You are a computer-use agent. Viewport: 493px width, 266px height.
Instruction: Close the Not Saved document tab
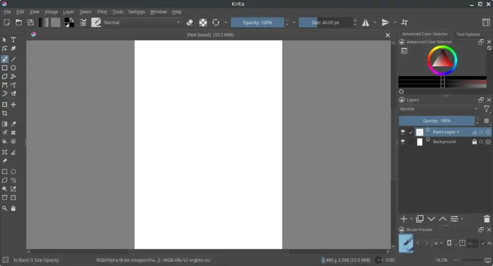[x=388, y=35]
